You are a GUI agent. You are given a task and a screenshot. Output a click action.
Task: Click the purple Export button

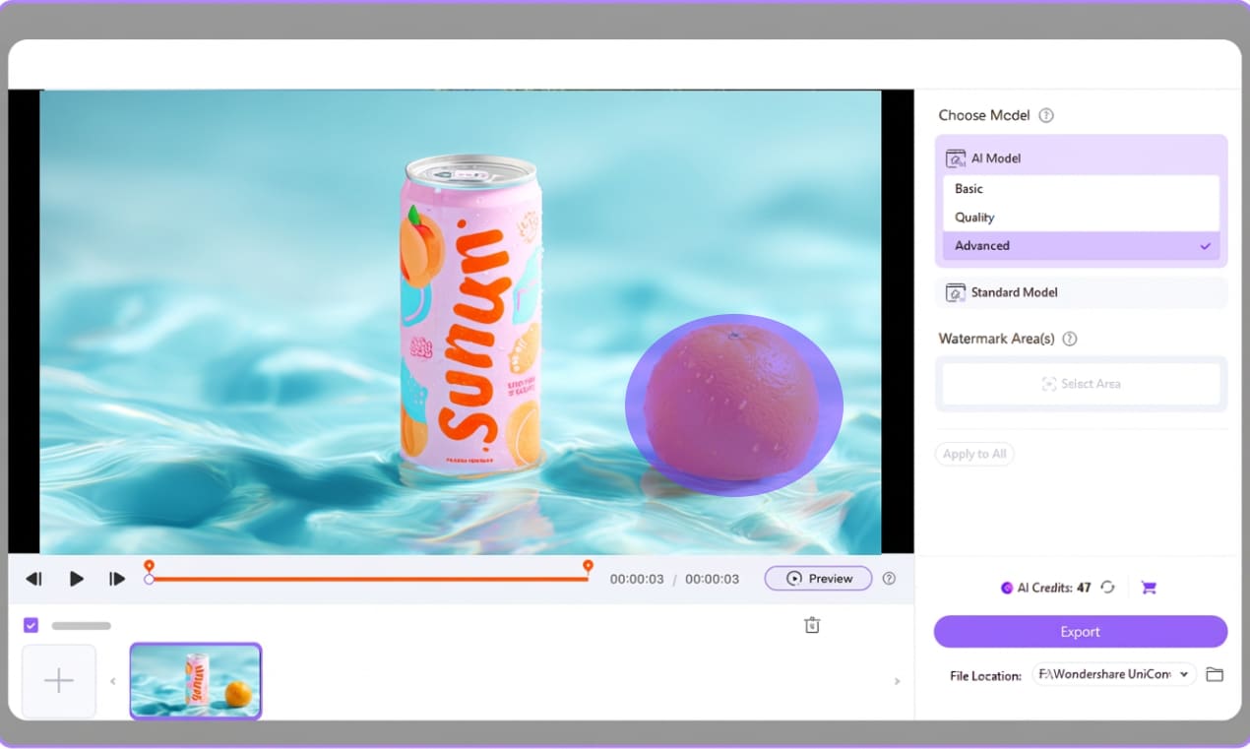1081,632
